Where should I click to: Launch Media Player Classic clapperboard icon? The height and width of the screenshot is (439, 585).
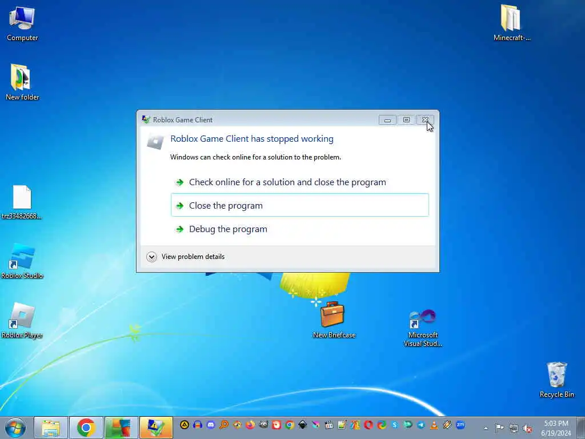coord(329,425)
